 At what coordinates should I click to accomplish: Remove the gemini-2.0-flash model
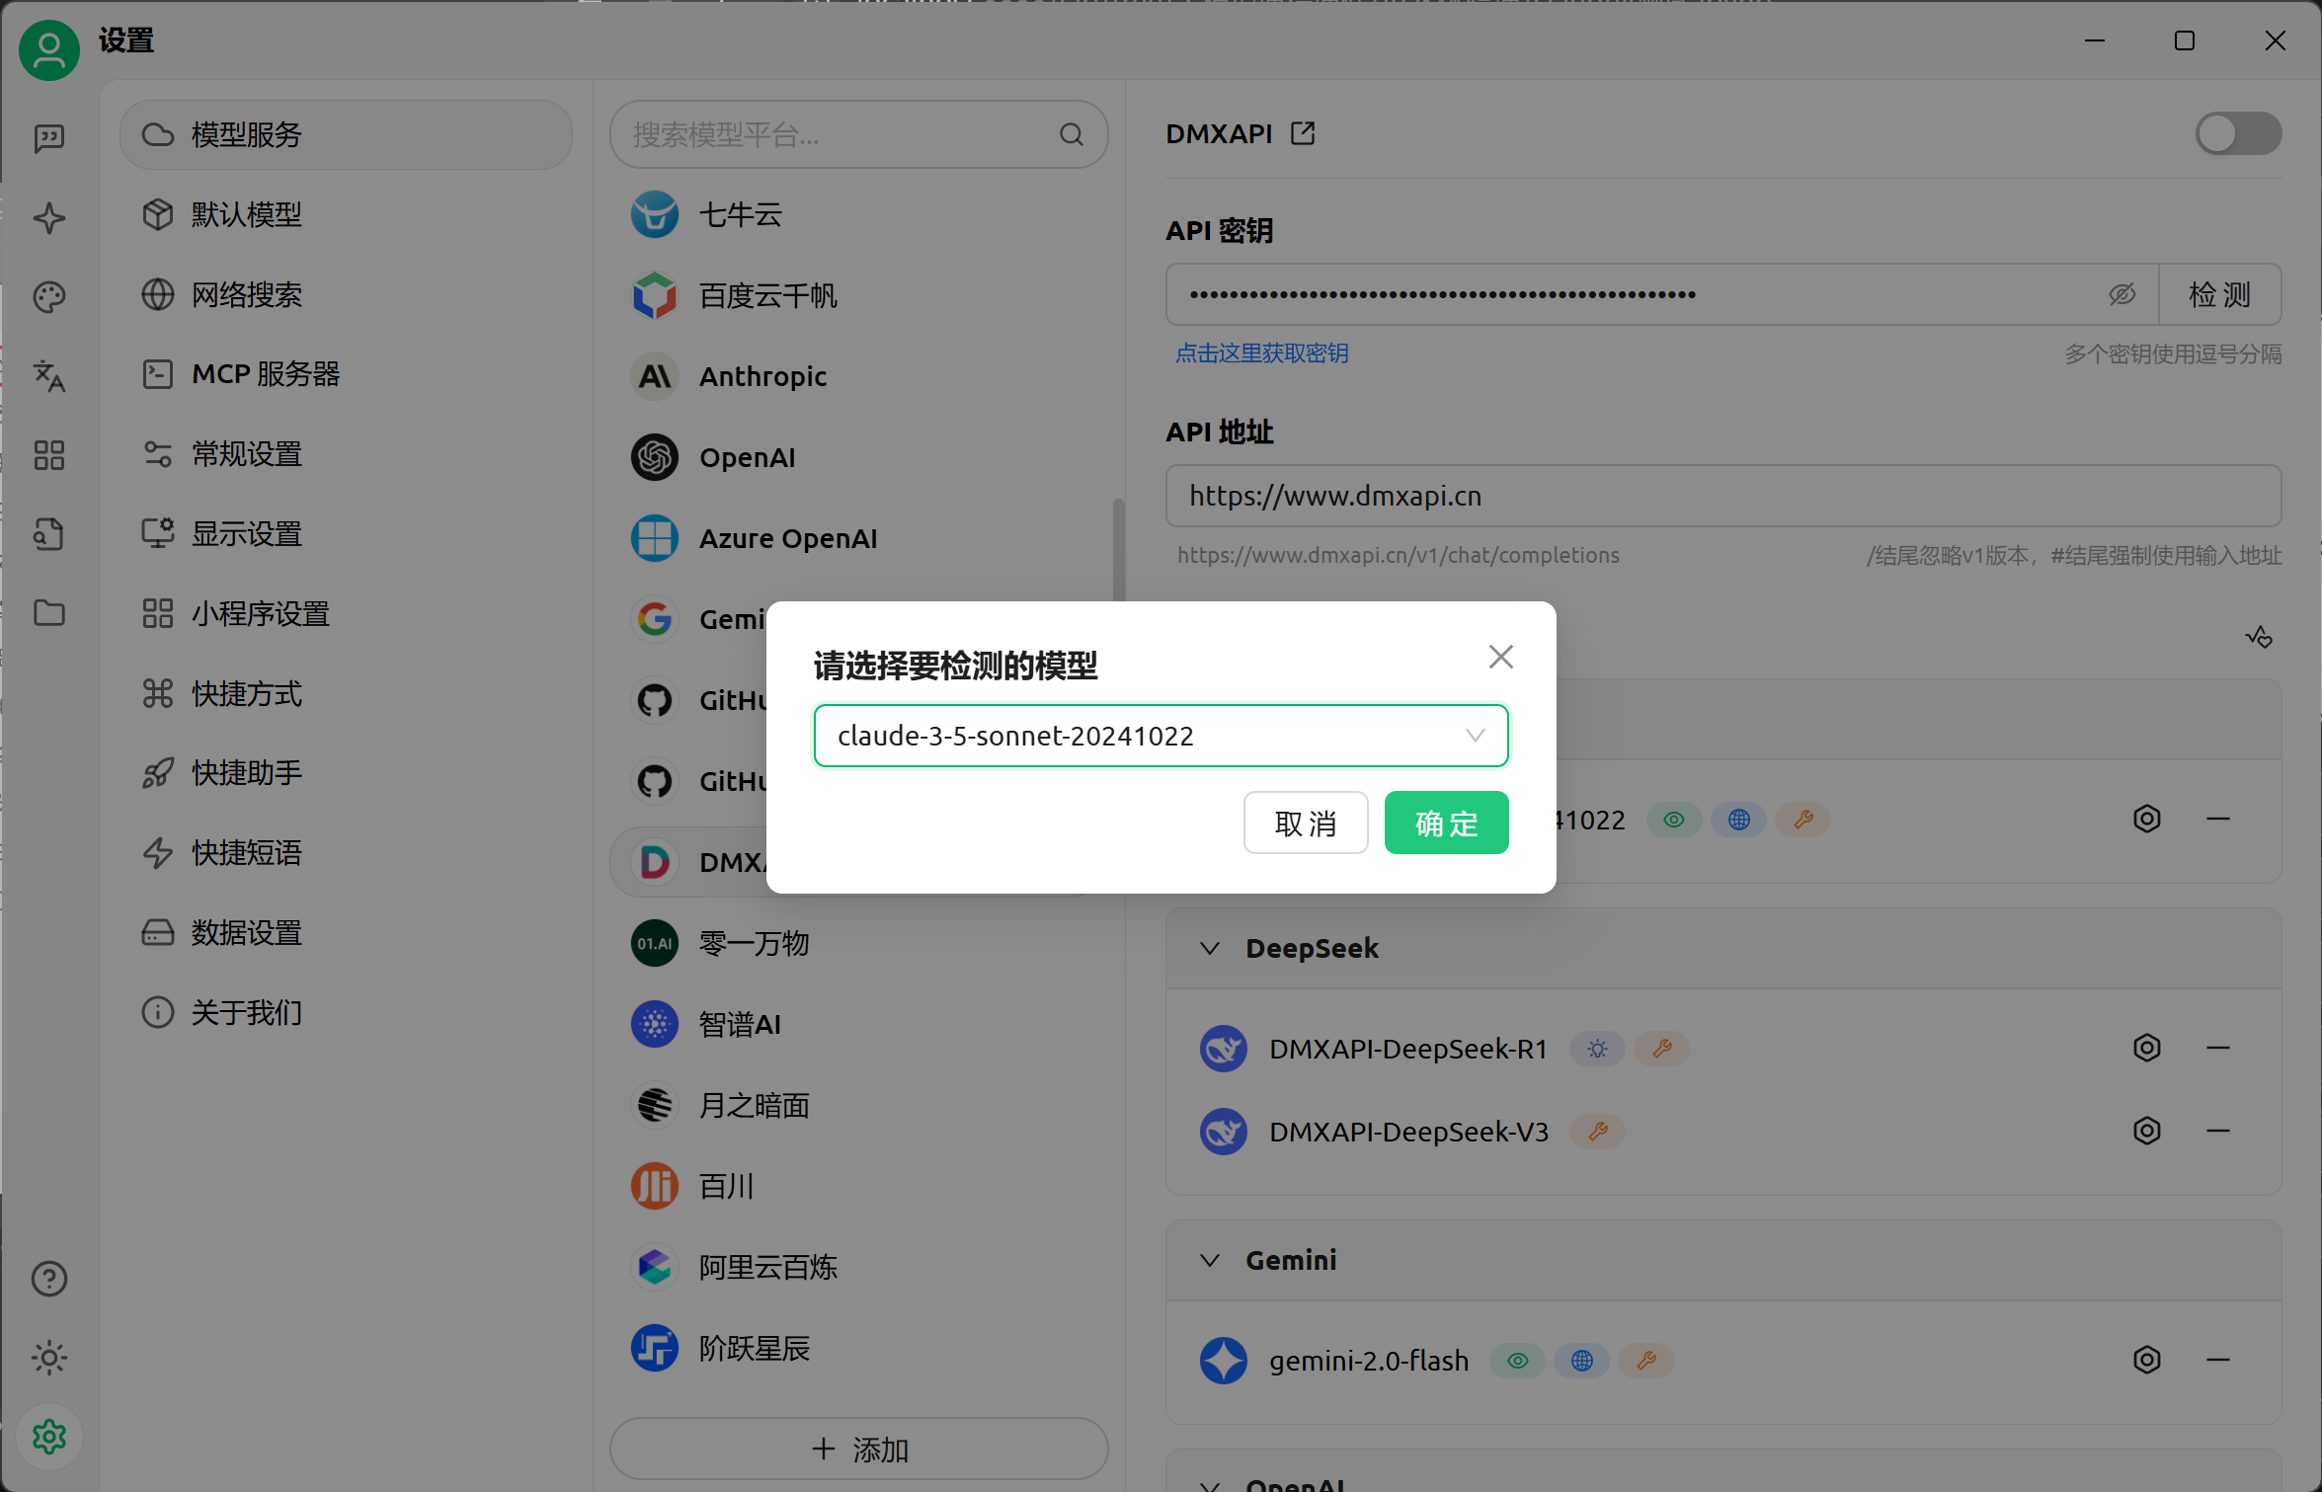click(x=2218, y=1360)
